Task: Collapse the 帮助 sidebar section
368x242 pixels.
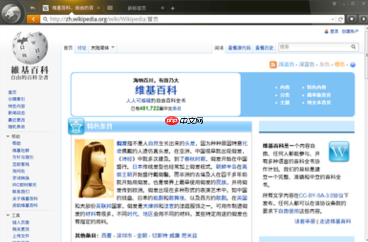Action: pos(8,136)
